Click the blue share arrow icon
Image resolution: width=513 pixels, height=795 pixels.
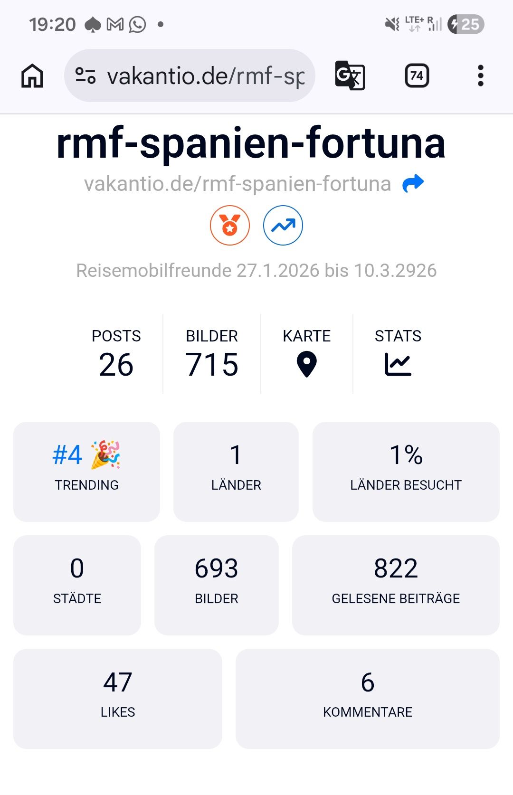pos(413,183)
